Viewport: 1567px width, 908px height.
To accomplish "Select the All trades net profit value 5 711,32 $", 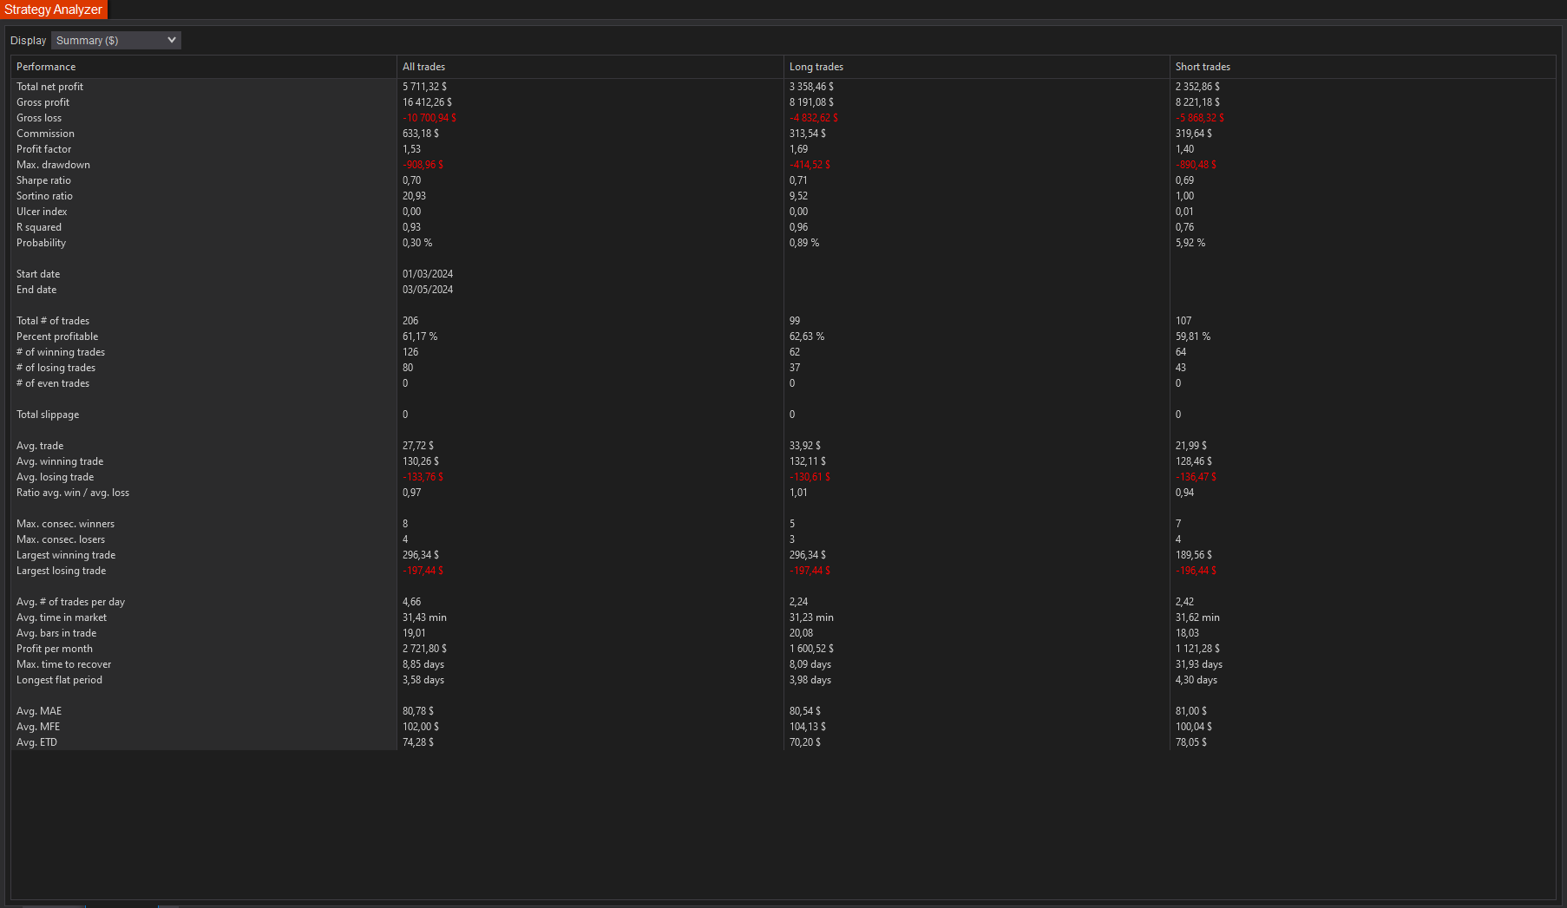I will pos(424,87).
